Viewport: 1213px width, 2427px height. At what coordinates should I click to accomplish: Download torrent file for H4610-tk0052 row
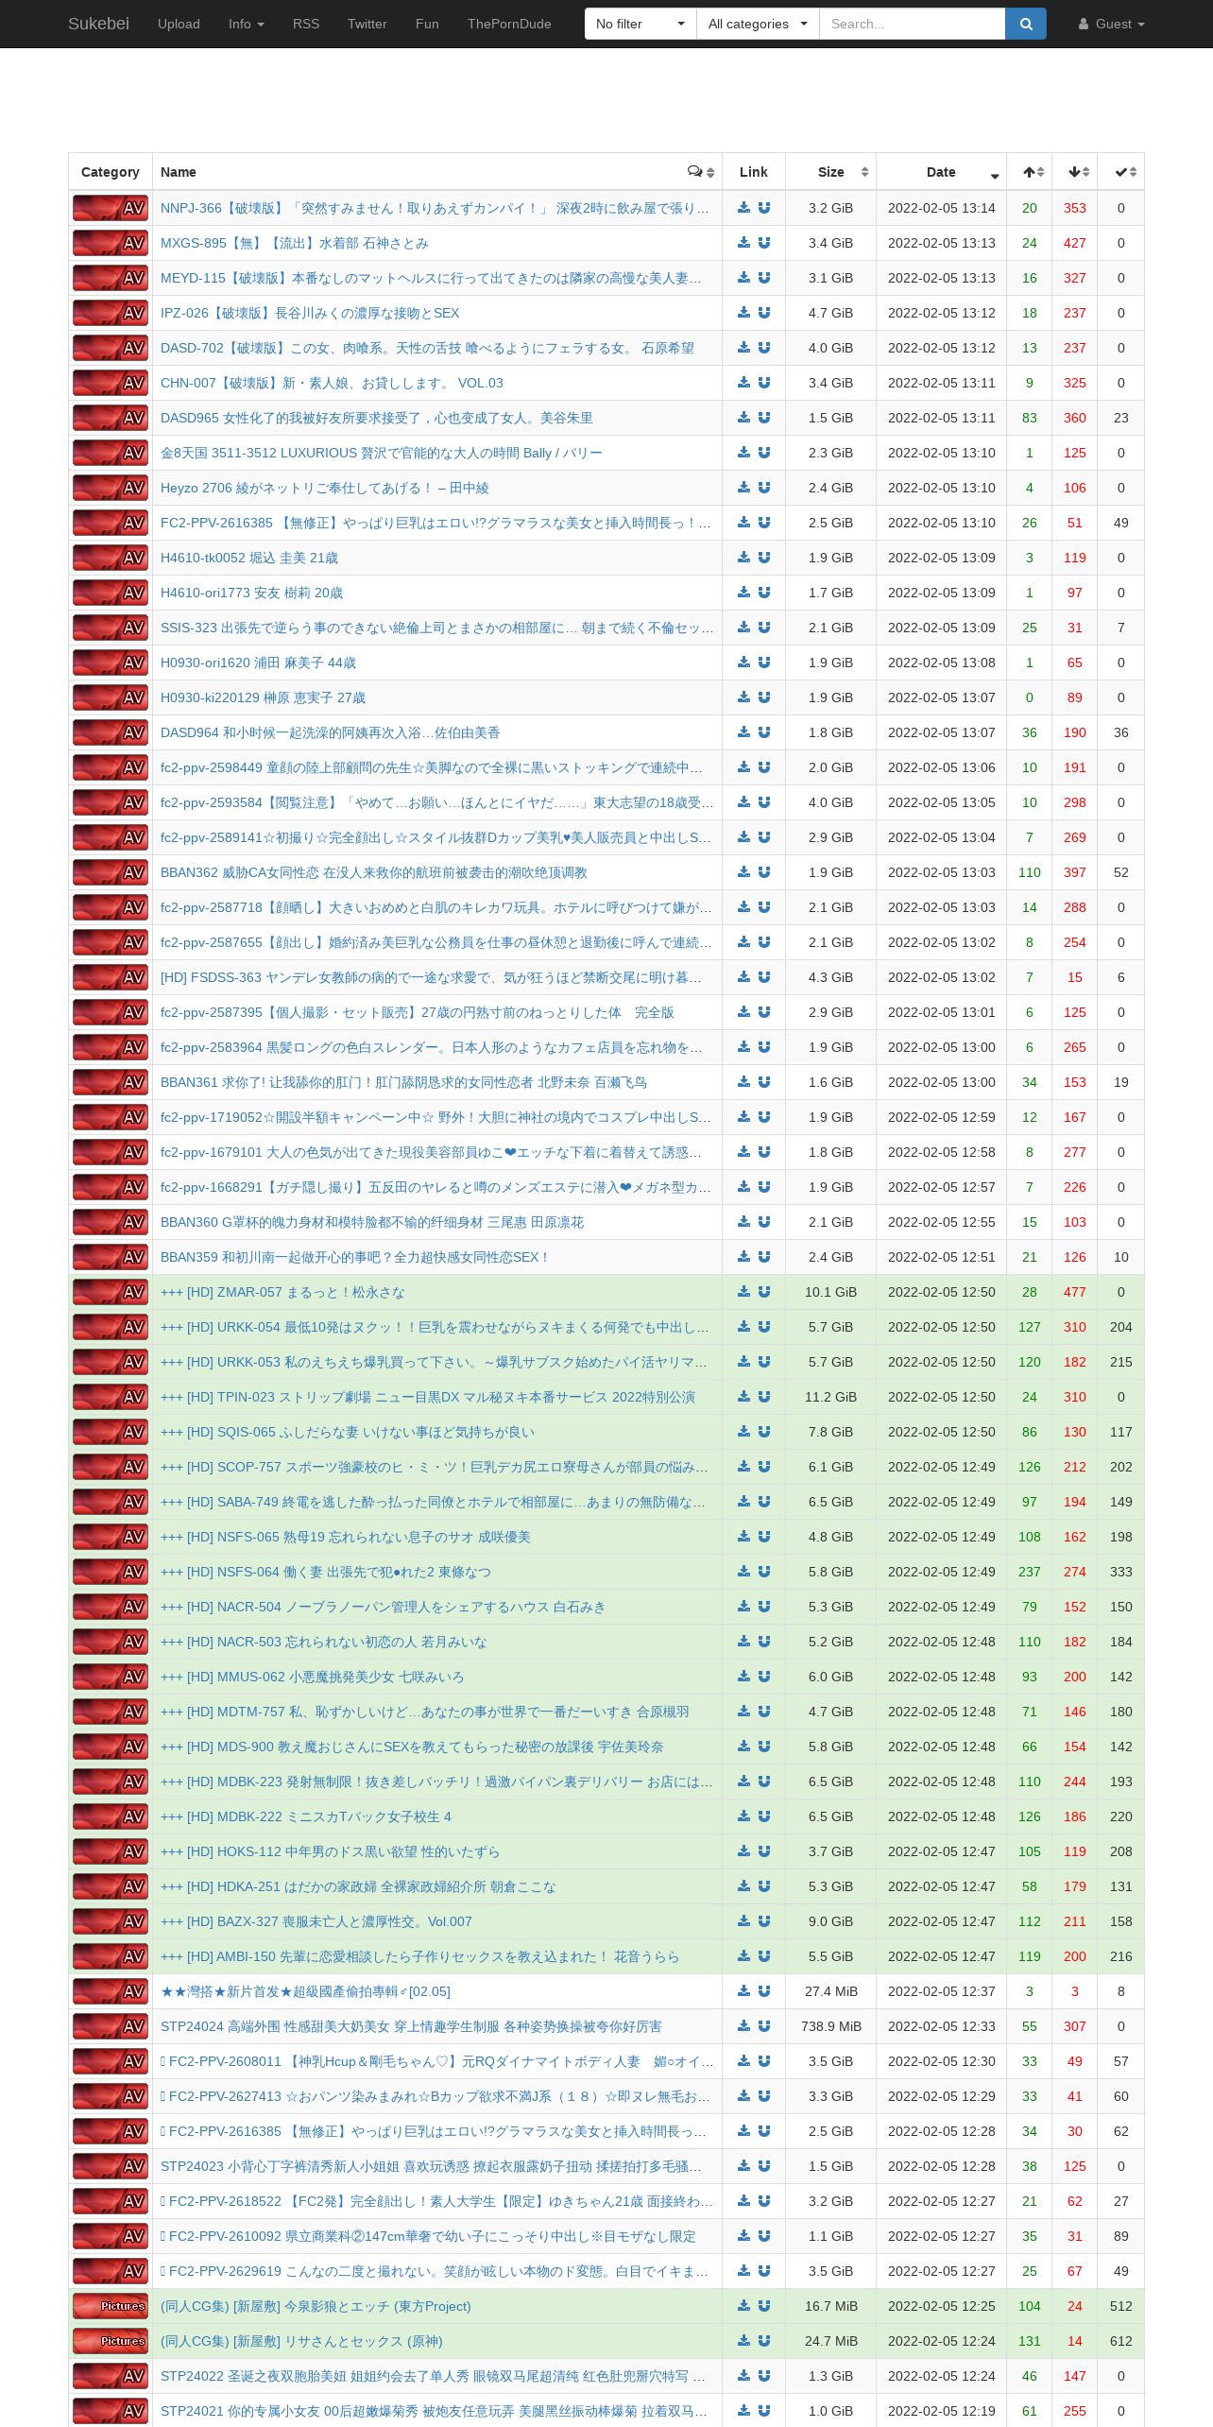coord(744,558)
